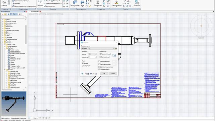This screenshot has width=215, height=121.
Task: Switch to the A3 layout tab
Action: [x=43, y=118]
